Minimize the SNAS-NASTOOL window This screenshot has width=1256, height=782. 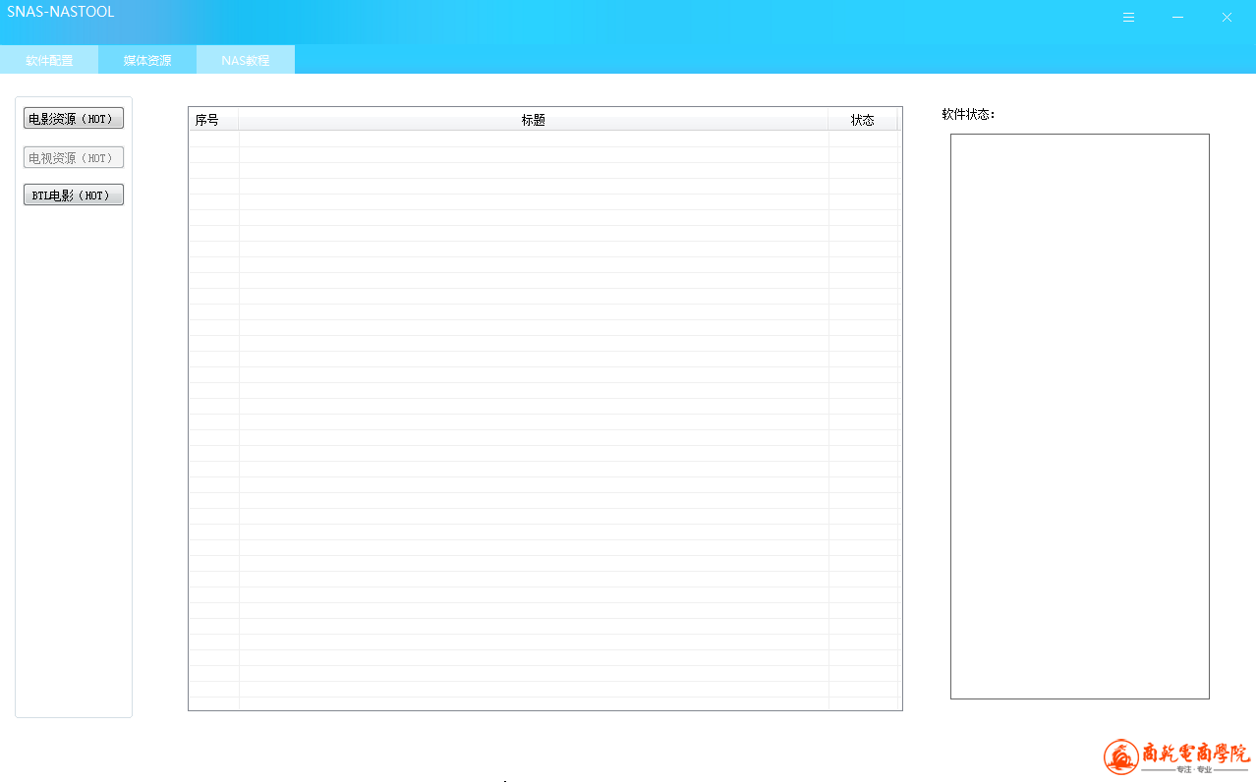pyautogui.click(x=1177, y=18)
